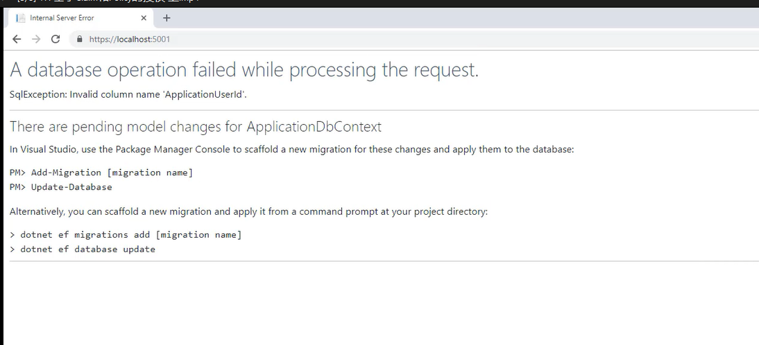Open a new tab with the plus button
The image size is (759, 345).
(167, 18)
